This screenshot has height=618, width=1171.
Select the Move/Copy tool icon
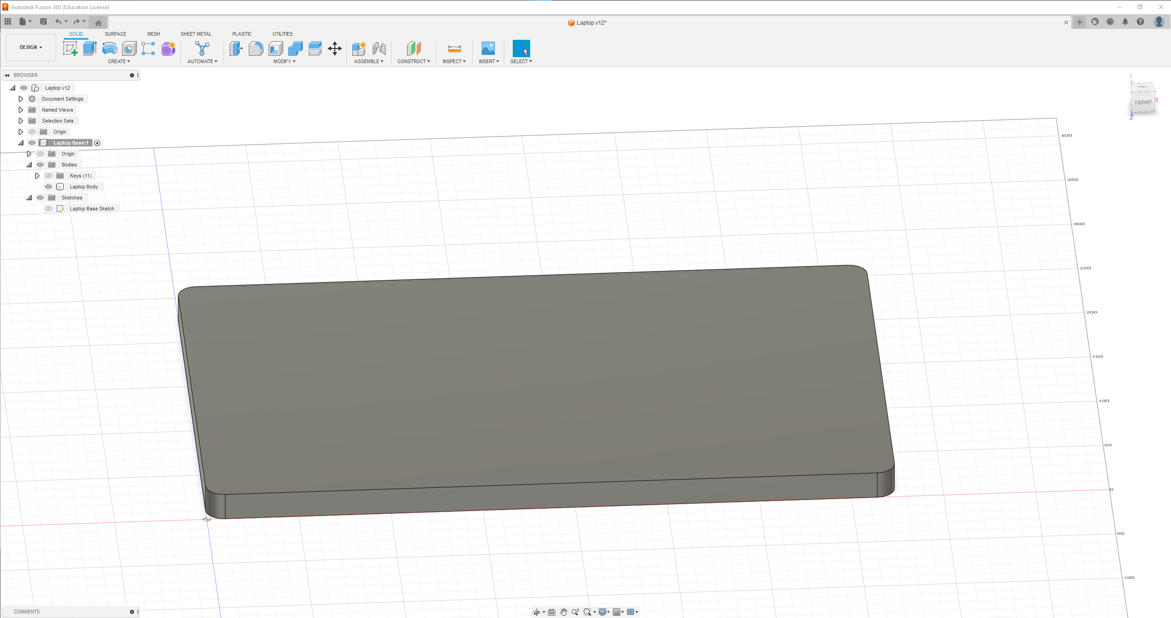(334, 48)
